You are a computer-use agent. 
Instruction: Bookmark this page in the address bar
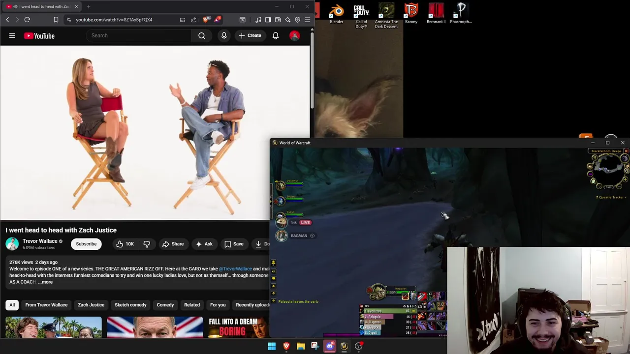tap(56, 20)
